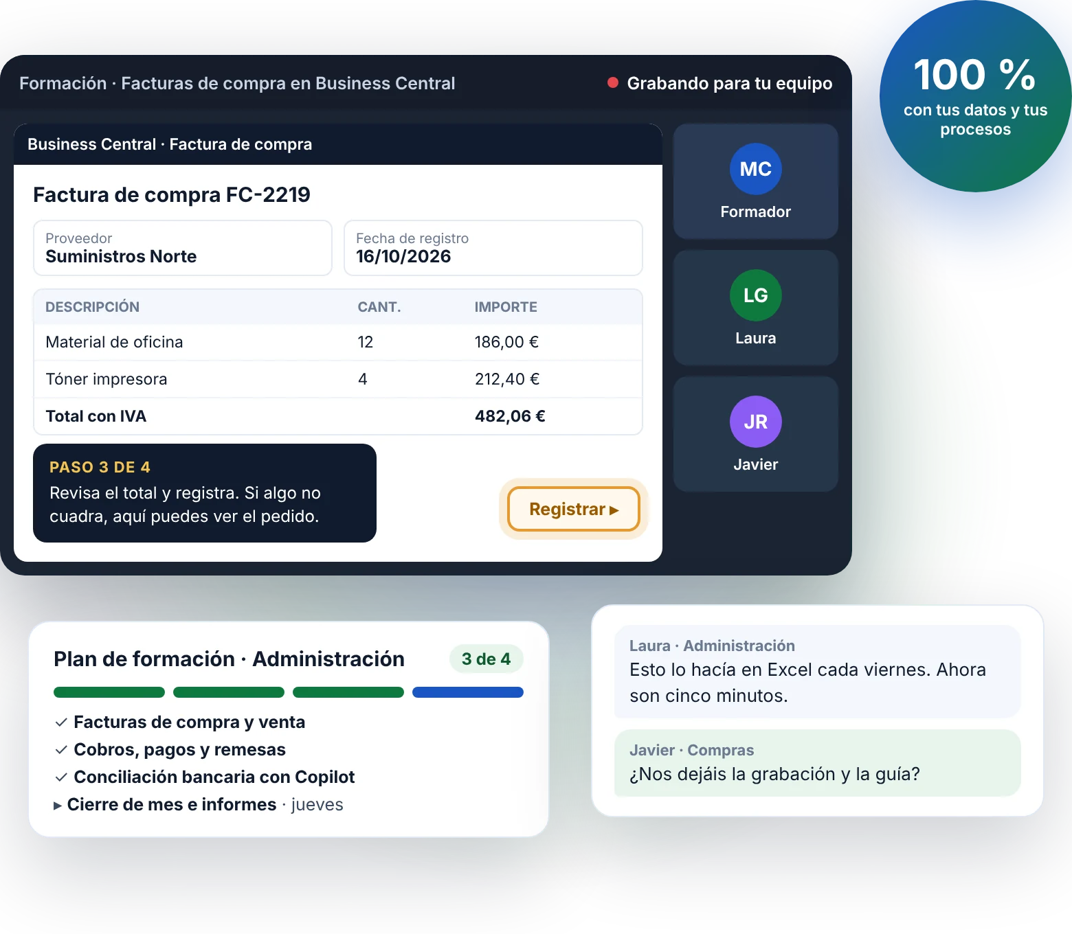Image resolution: width=1072 pixels, height=934 pixels.
Task: Click the Grabando para tu equipo label
Action: pyautogui.click(x=730, y=83)
